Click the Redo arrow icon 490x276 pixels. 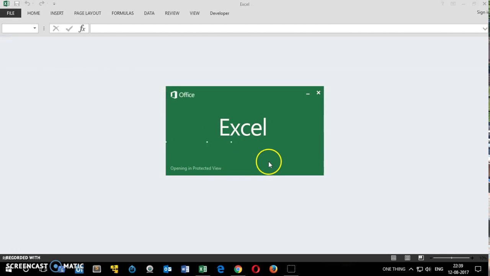(x=41, y=4)
